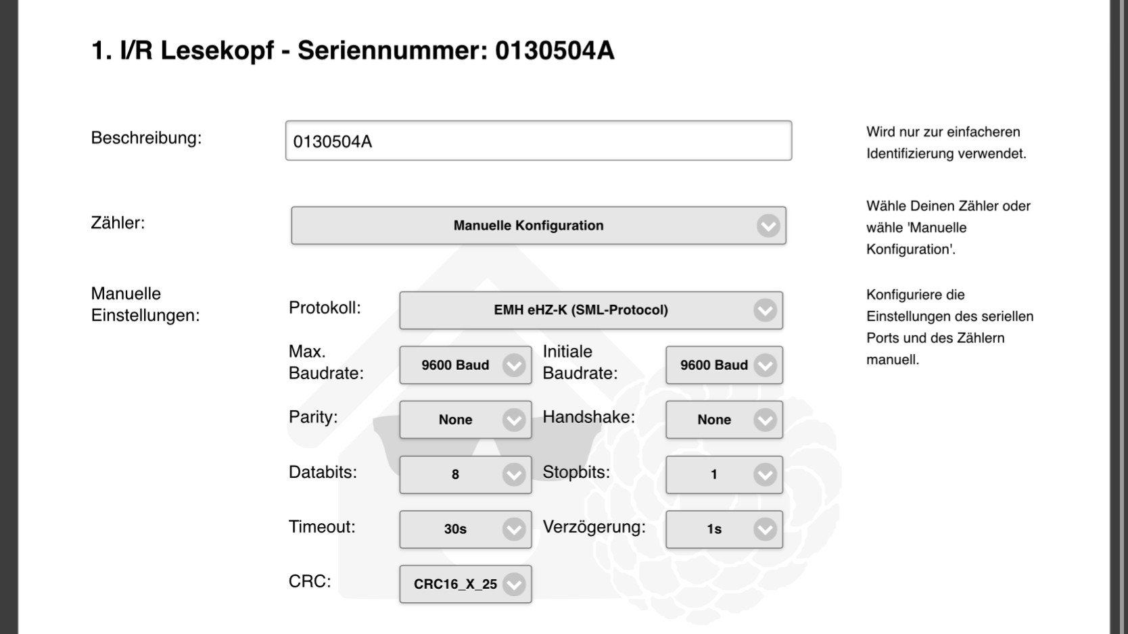Open the Timeout dropdown showing 30s
The width and height of the screenshot is (1128, 634).
coord(465,529)
